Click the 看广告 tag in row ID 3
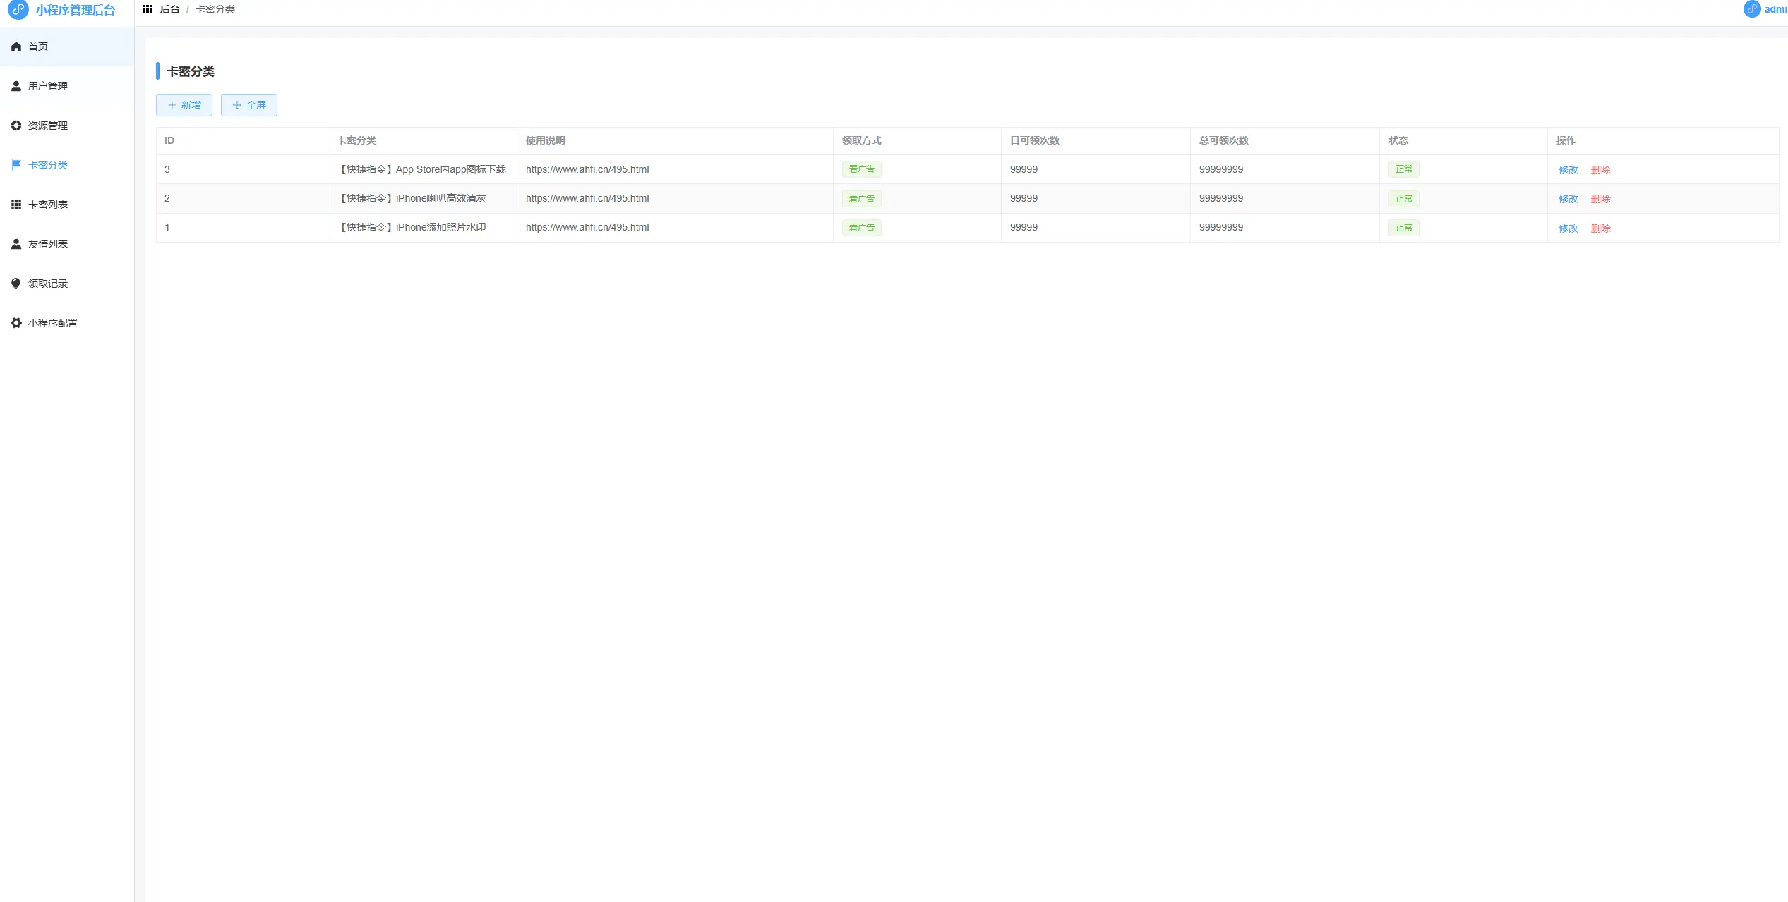The image size is (1788, 902). (861, 169)
